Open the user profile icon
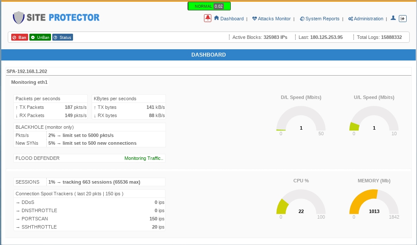Viewport: 417px width, 245px height. click(393, 18)
